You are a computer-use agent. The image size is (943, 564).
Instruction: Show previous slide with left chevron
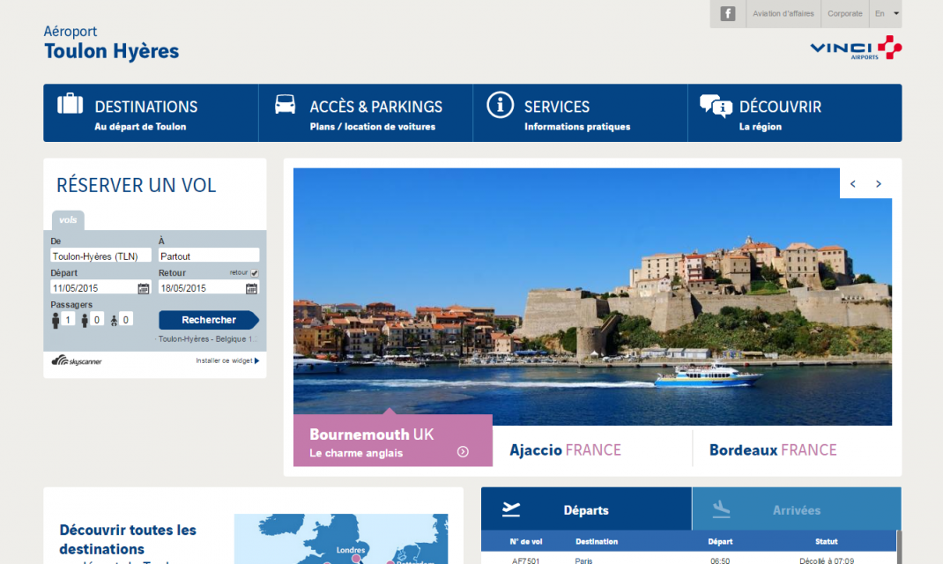(853, 184)
